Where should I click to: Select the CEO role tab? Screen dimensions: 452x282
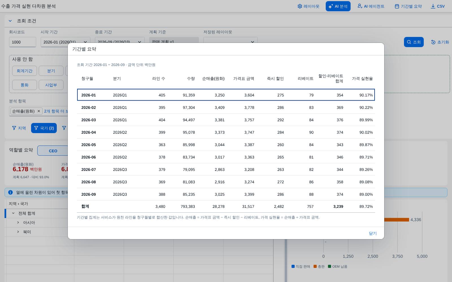[x=53, y=151]
